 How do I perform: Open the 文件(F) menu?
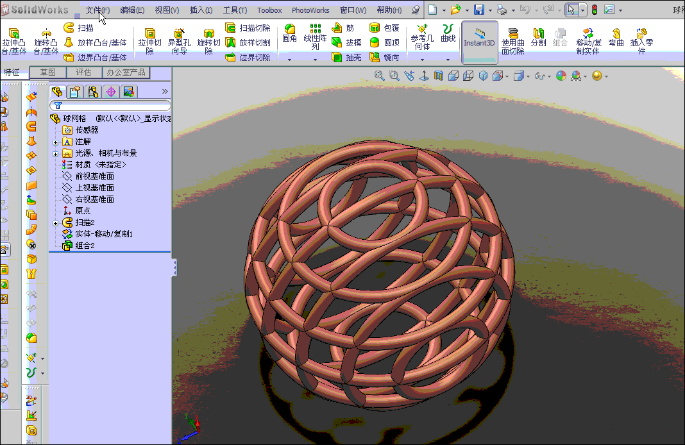click(97, 10)
